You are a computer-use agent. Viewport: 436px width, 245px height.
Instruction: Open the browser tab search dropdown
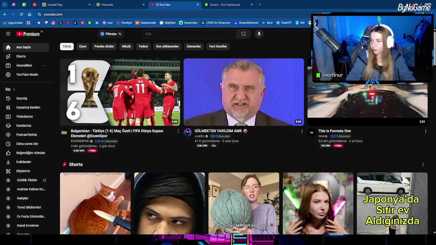coord(4,5)
